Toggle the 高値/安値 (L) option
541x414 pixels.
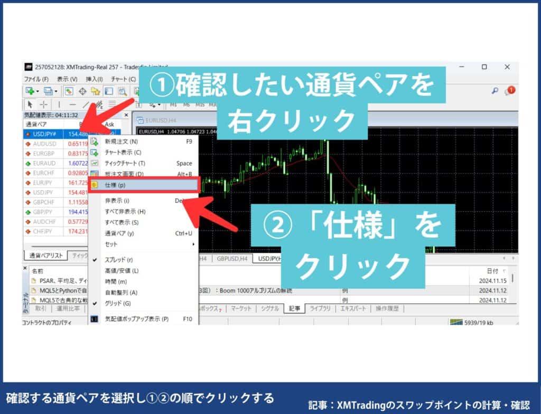(143, 270)
